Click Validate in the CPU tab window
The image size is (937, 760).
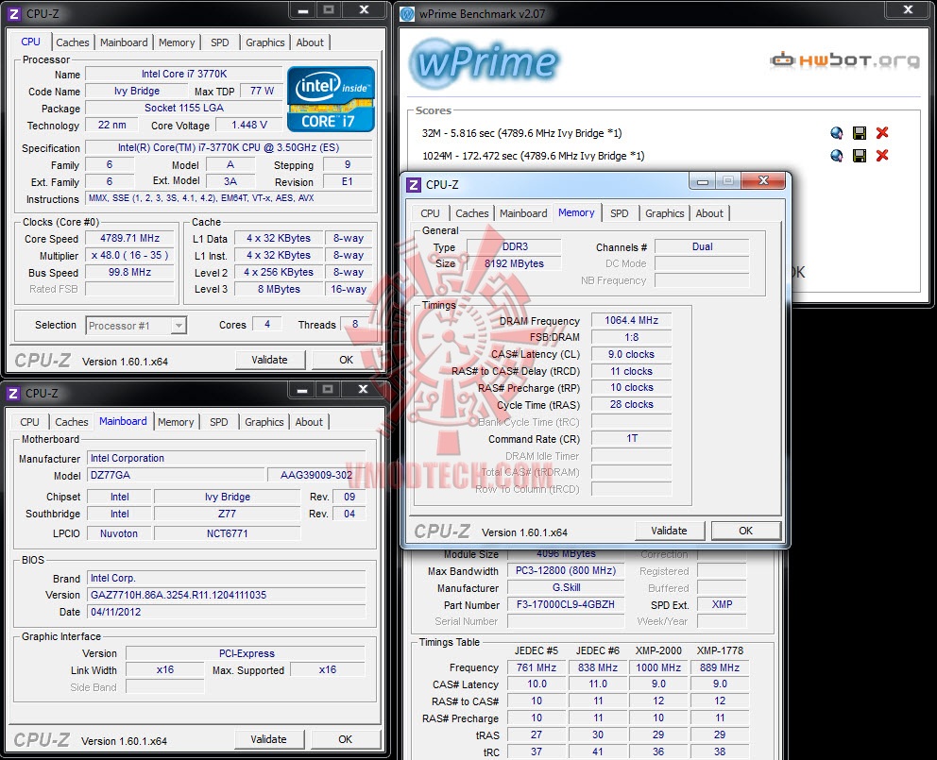pos(269,360)
